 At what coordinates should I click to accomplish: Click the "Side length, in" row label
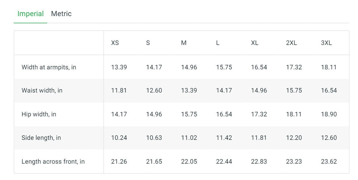click(x=41, y=138)
